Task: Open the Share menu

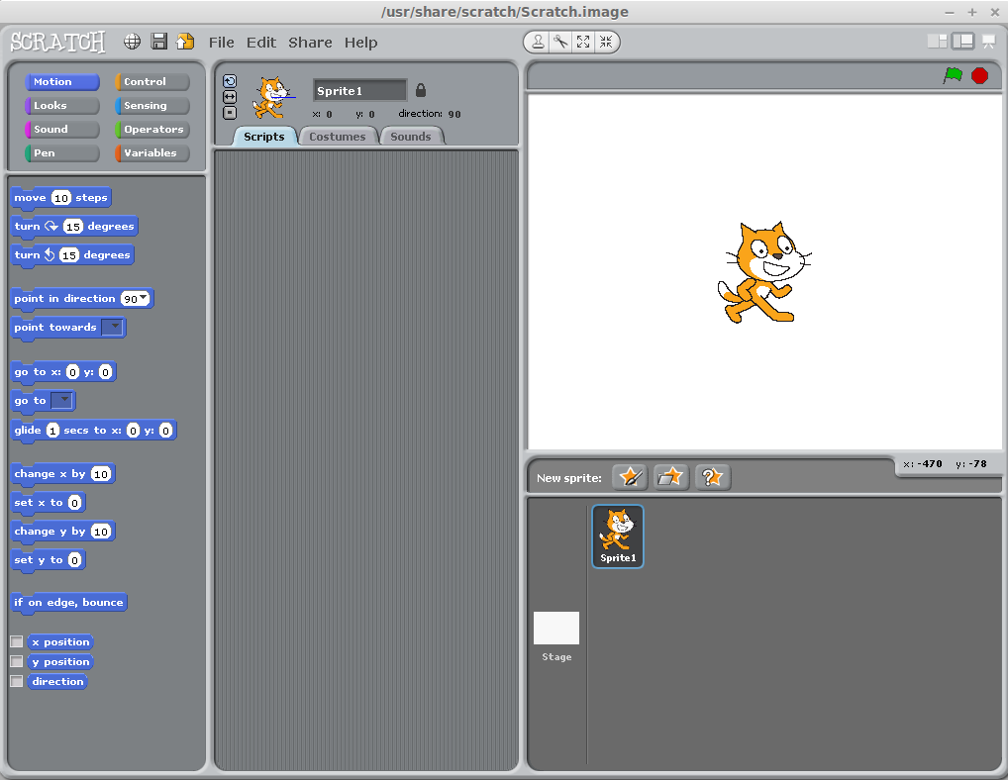Action: [310, 42]
